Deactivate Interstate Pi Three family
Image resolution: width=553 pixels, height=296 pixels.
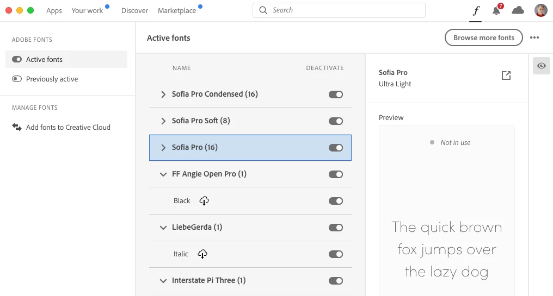pos(336,280)
